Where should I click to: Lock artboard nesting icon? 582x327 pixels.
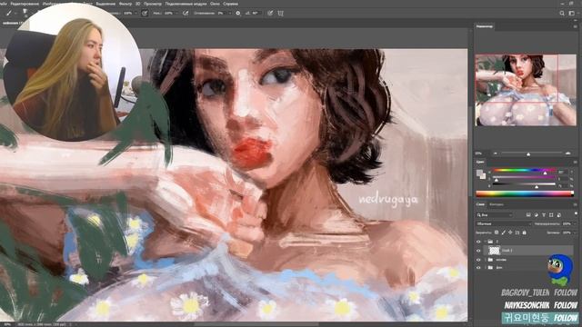[517, 233]
